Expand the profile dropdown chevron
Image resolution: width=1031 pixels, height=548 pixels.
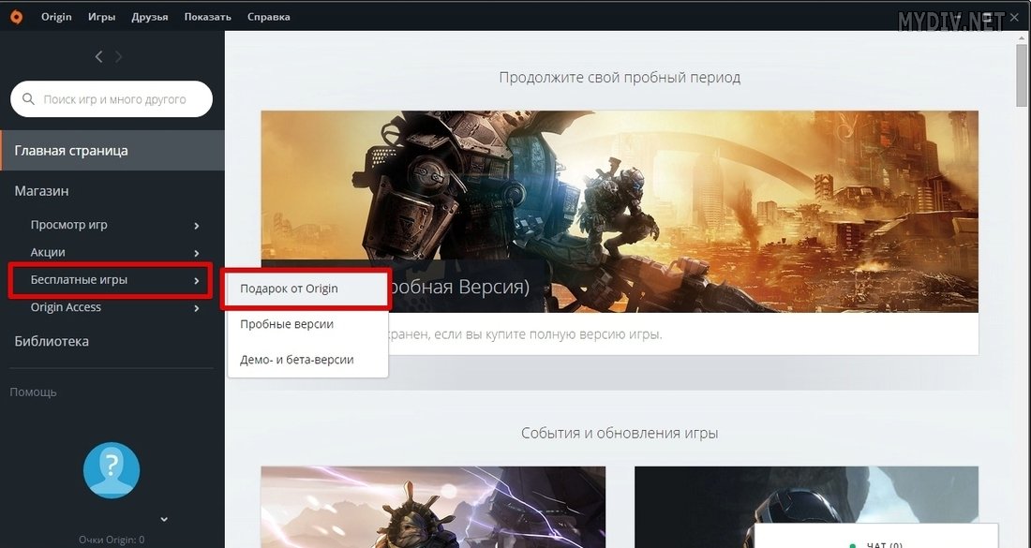pos(164,519)
